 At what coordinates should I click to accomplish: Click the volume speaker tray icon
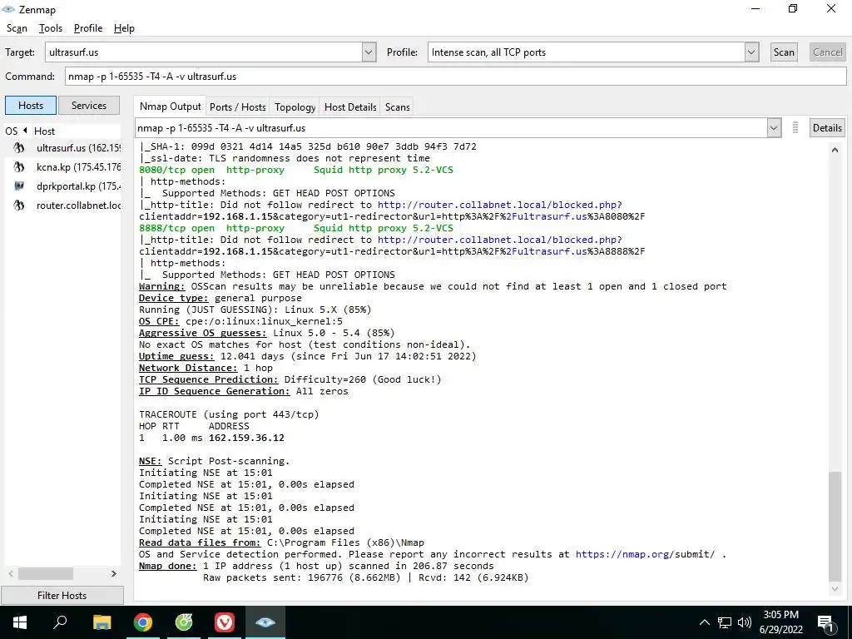tap(745, 622)
